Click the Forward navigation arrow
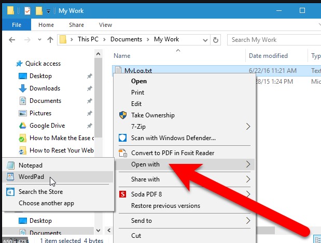The width and height of the screenshot is (321, 243). (27, 40)
